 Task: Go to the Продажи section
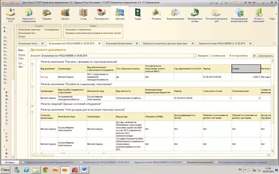[47, 14]
